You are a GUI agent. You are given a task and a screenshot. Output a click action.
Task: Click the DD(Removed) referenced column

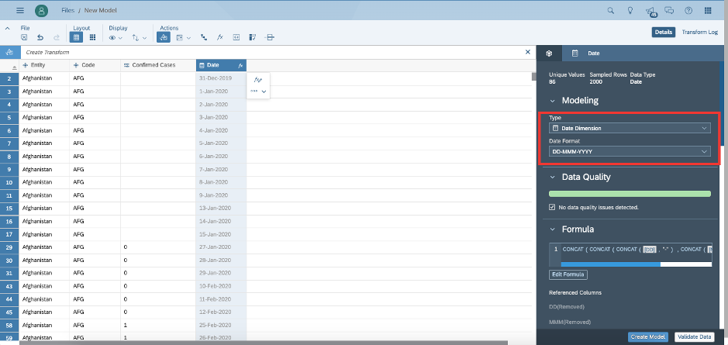tap(567, 307)
